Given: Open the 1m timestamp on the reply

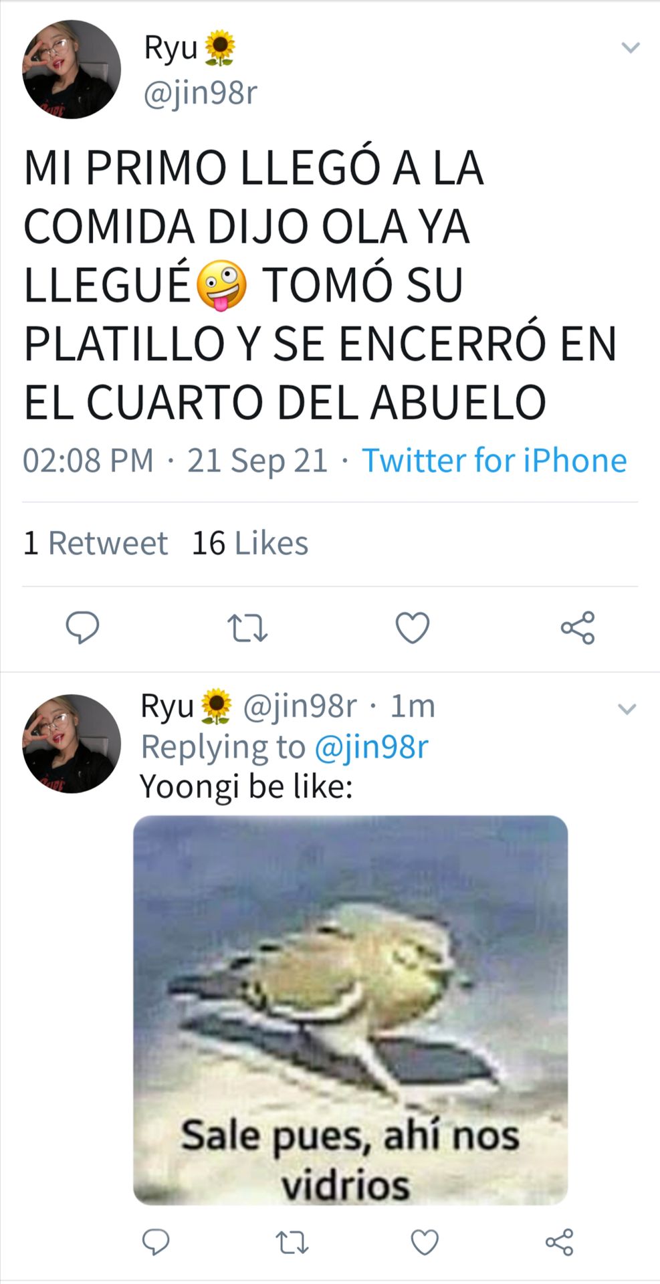Looking at the screenshot, I should 413,706.
